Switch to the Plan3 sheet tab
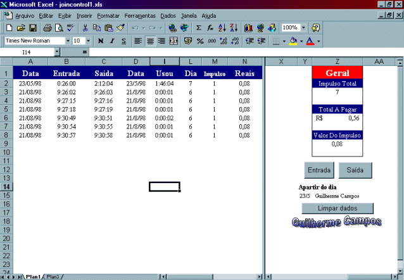 click(53, 276)
